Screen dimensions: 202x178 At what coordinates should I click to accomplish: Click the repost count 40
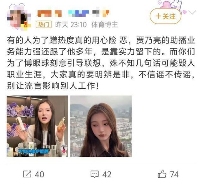(39, 174)
